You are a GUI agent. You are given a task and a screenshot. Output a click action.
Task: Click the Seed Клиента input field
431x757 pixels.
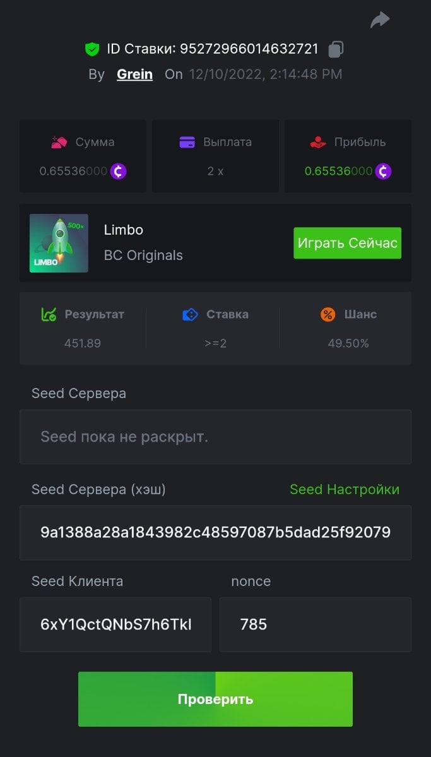click(x=115, y=625)
